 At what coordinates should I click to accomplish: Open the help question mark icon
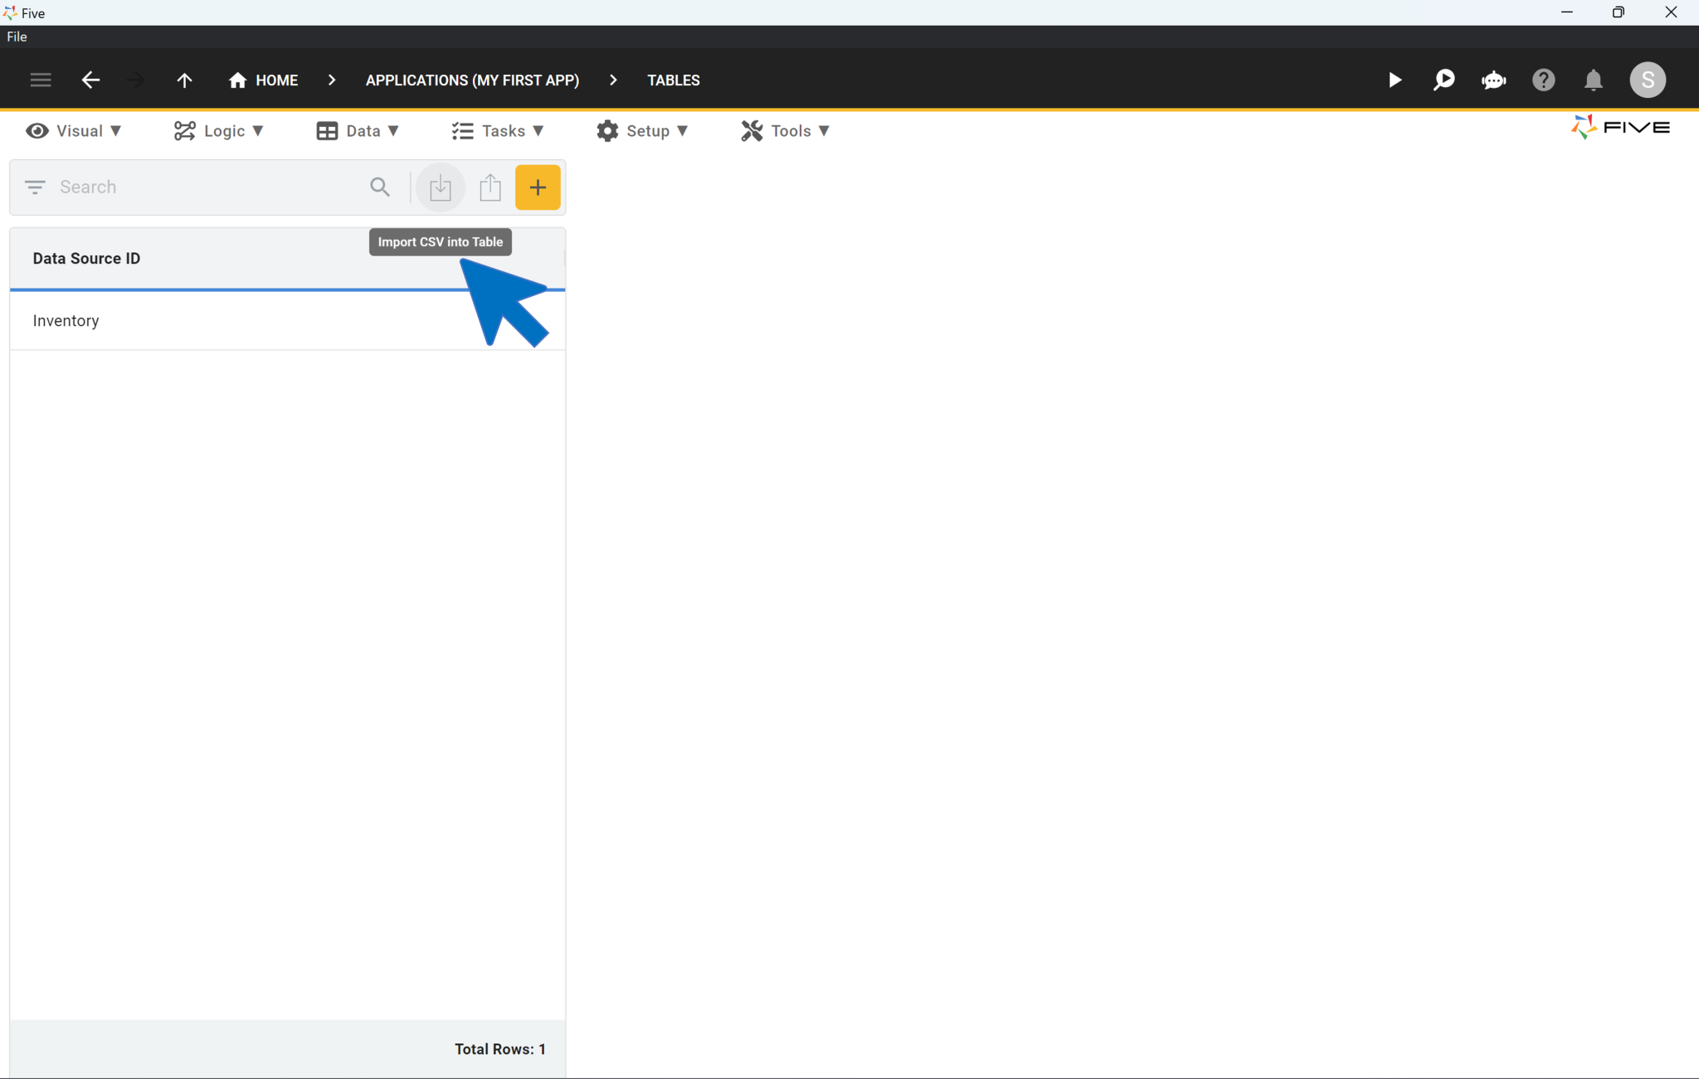1543,80
